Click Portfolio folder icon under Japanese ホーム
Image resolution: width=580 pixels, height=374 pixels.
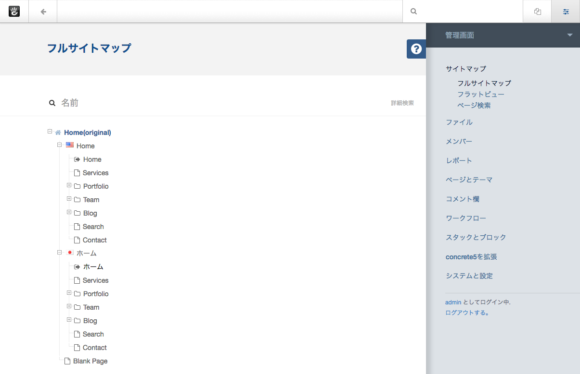click(77, 294)
